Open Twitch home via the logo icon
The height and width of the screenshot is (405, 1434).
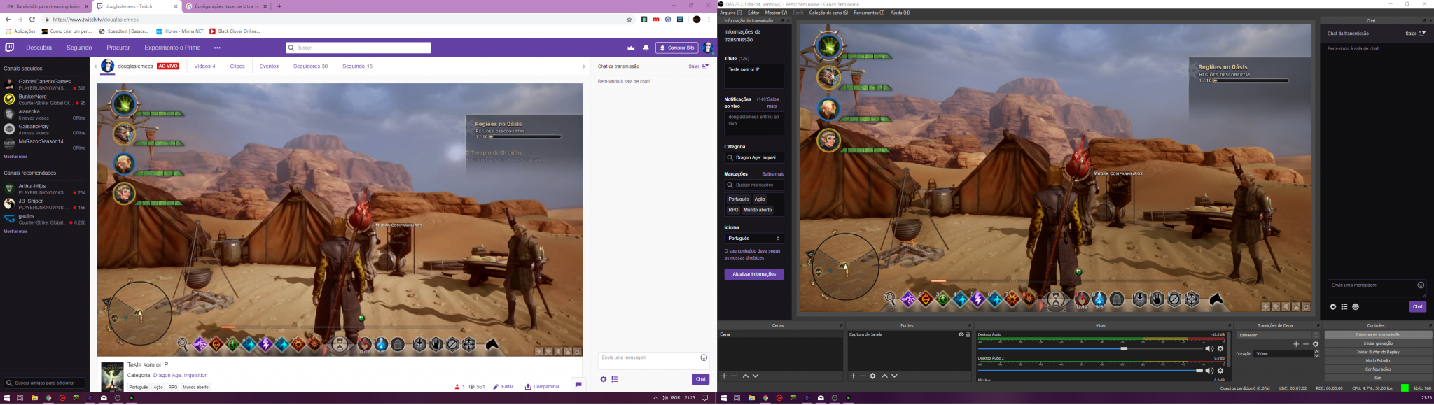(x=9, y=48)
